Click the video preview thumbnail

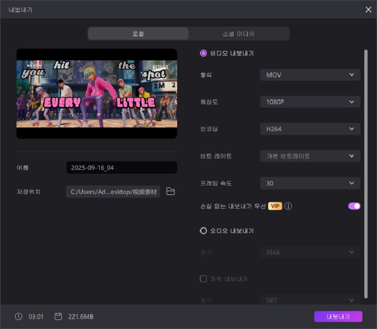97,93
